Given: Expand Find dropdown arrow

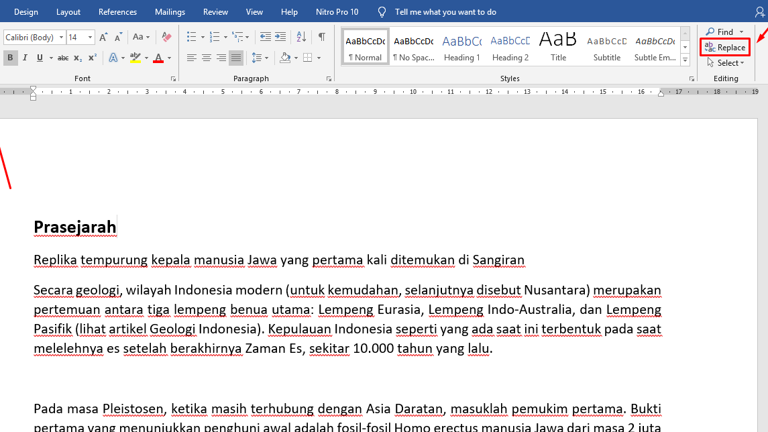Looking at the screenshot, I should [742, 32].
